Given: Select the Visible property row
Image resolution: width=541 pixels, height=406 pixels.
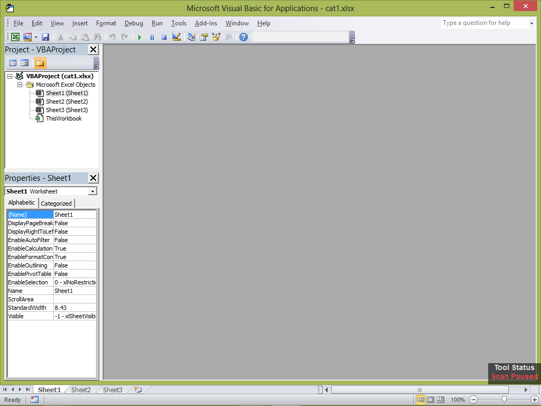Looking at the screenshot, I should (x=52, y=316).
